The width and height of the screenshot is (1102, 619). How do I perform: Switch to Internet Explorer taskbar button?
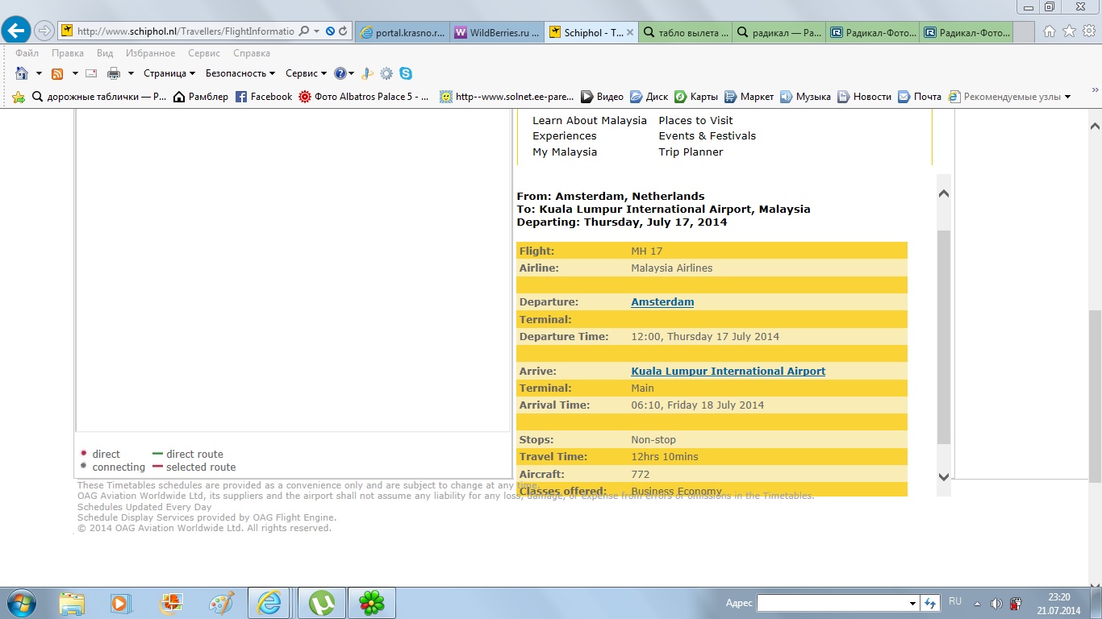pos(269,603)
